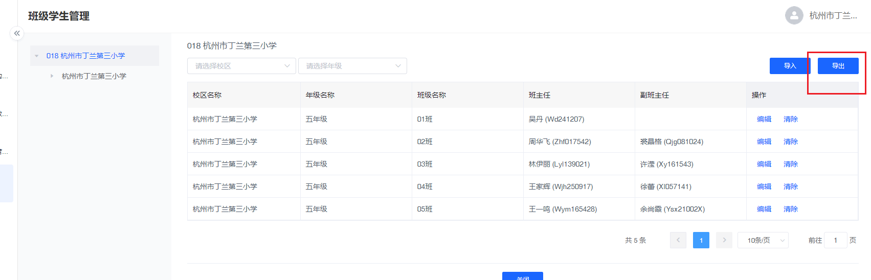This screenshot has width=871, height=280.
Task: Collapse the 018 杭州市丁兰第三小学 tree node
Action: (x=37, y=56)
